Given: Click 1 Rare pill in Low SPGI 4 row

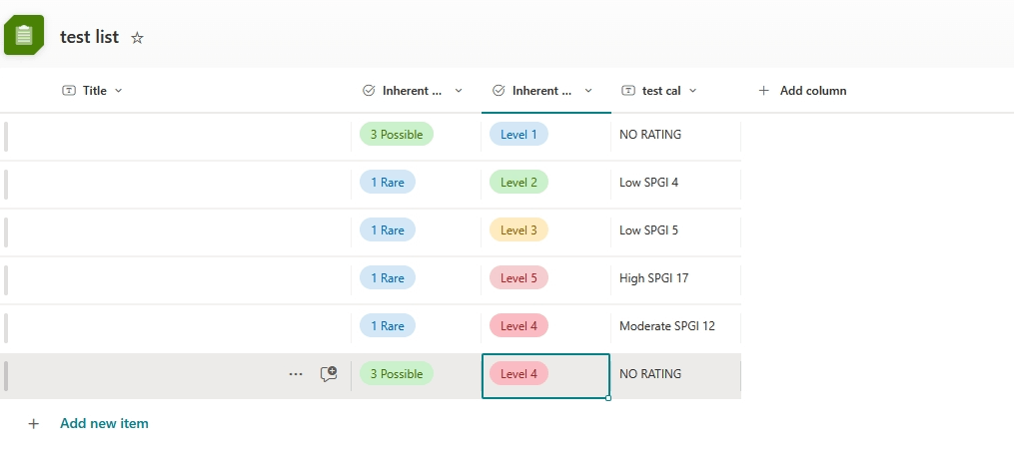Looking at the screenshot, I should tap(388, 182).
